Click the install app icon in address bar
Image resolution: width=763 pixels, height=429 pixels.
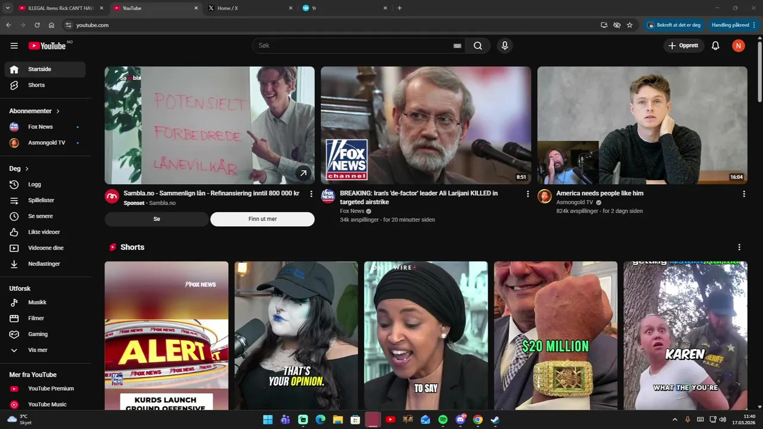[604, 25]
